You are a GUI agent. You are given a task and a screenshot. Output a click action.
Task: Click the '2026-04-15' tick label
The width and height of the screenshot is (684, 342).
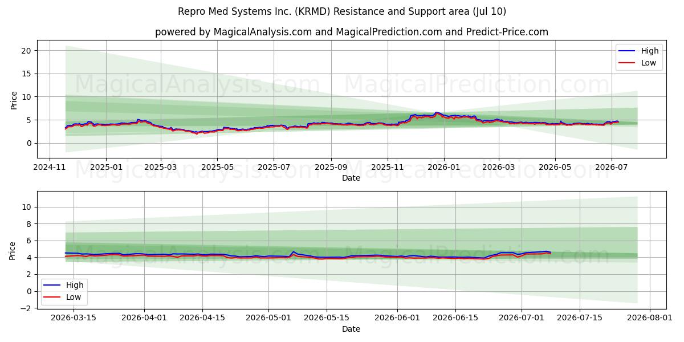(202, 317)
